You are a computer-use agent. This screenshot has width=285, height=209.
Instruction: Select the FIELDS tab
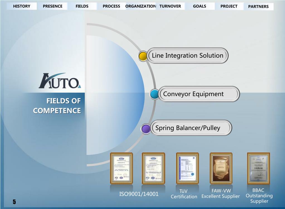coord(82,6)
